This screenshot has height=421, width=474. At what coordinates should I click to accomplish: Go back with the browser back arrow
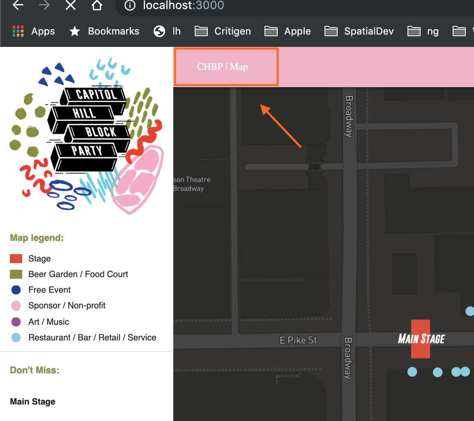pyautogui.click(x=18, y=5)
